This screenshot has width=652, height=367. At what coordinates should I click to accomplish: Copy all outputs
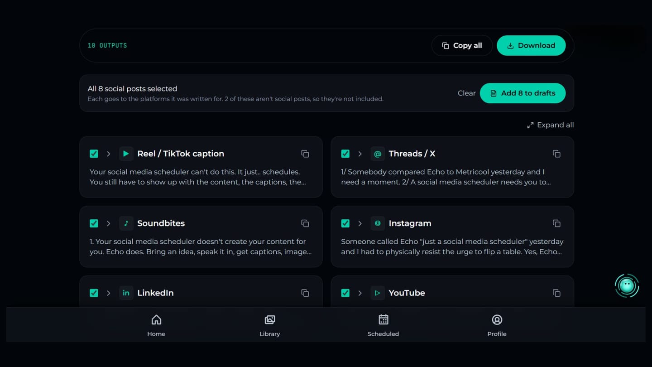click(462, 45)
